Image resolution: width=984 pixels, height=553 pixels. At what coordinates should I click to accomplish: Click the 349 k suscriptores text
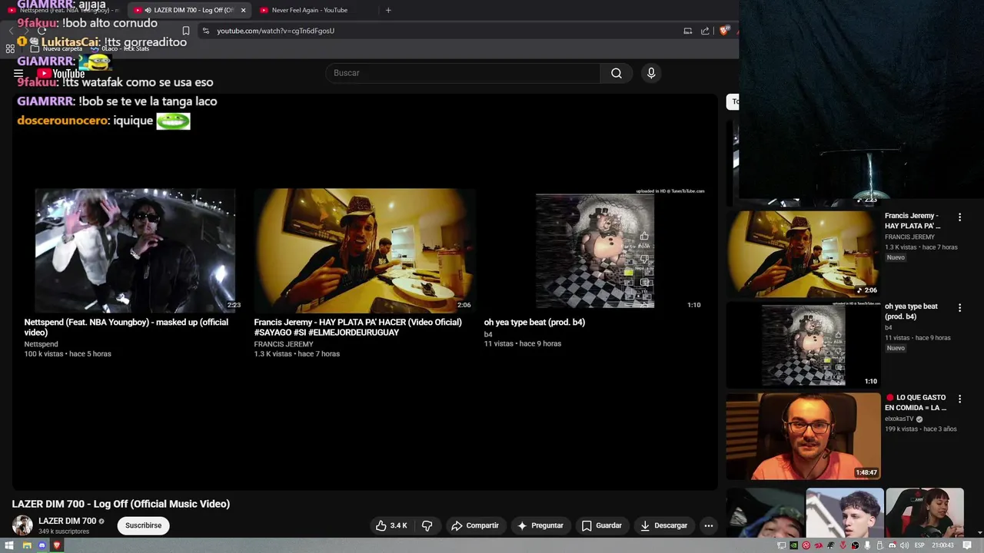click(64, 531)
